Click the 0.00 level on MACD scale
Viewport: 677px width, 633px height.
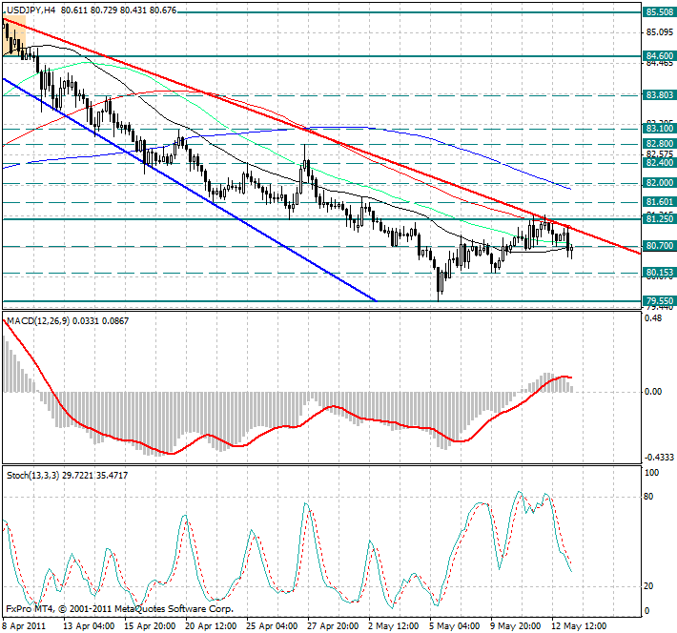[x=654, y=391]
